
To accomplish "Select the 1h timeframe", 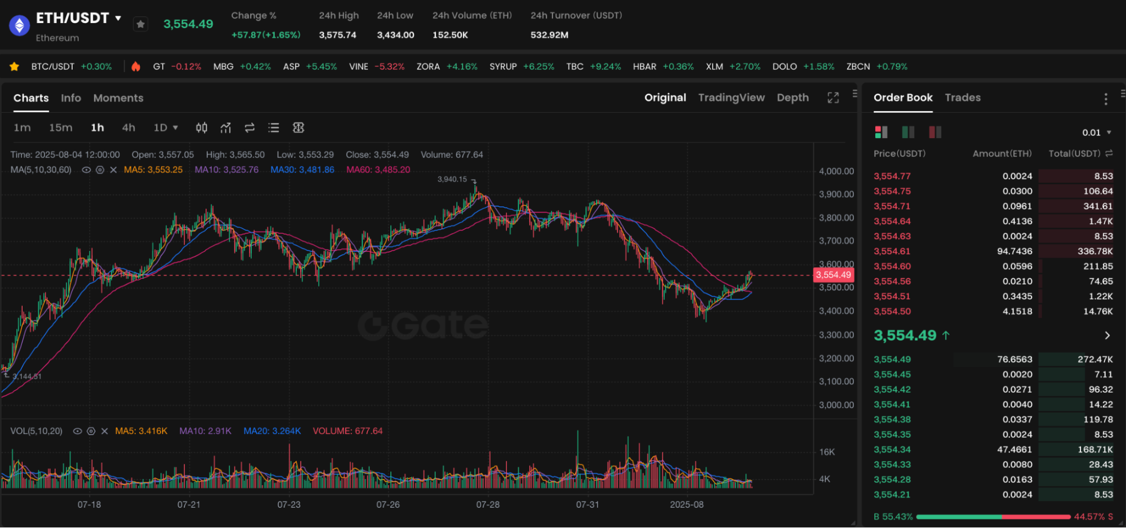I will click(97, 128).
